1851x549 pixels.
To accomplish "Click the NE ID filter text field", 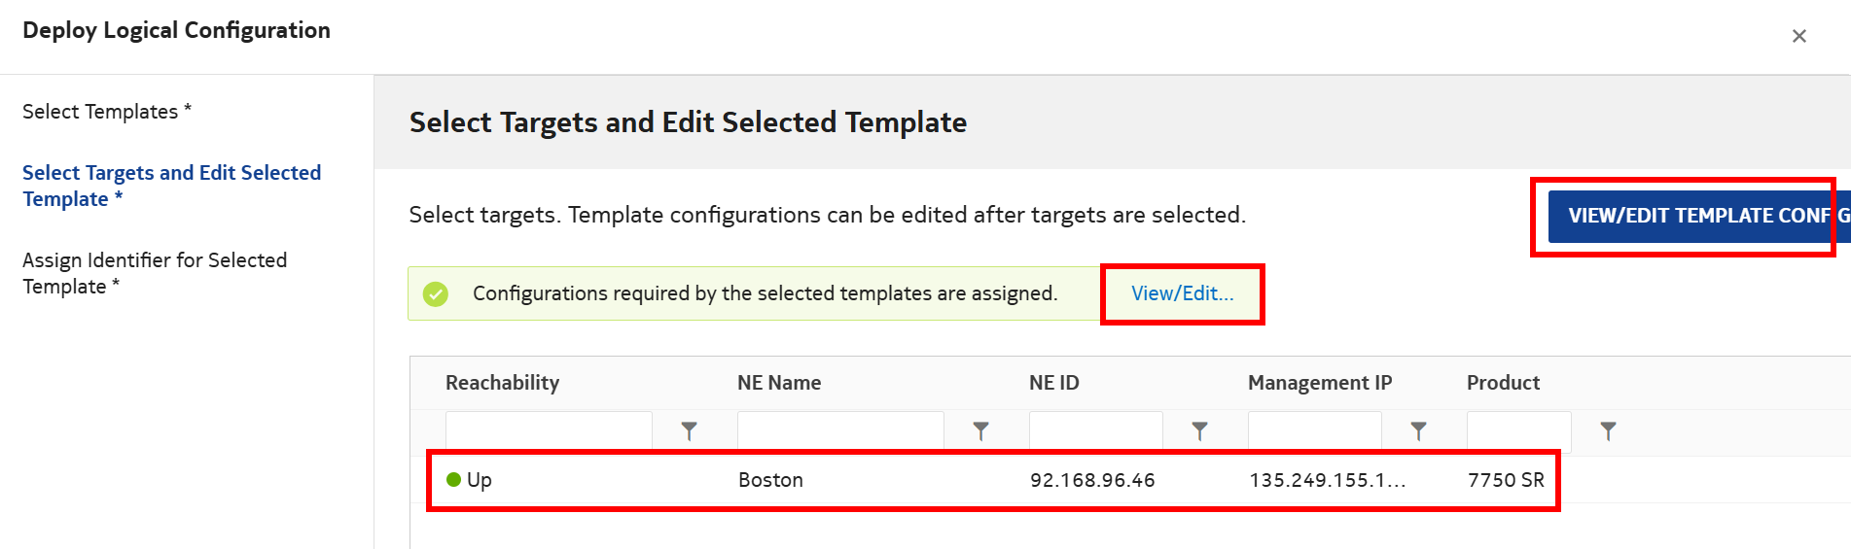I will tap(1095, 430).
